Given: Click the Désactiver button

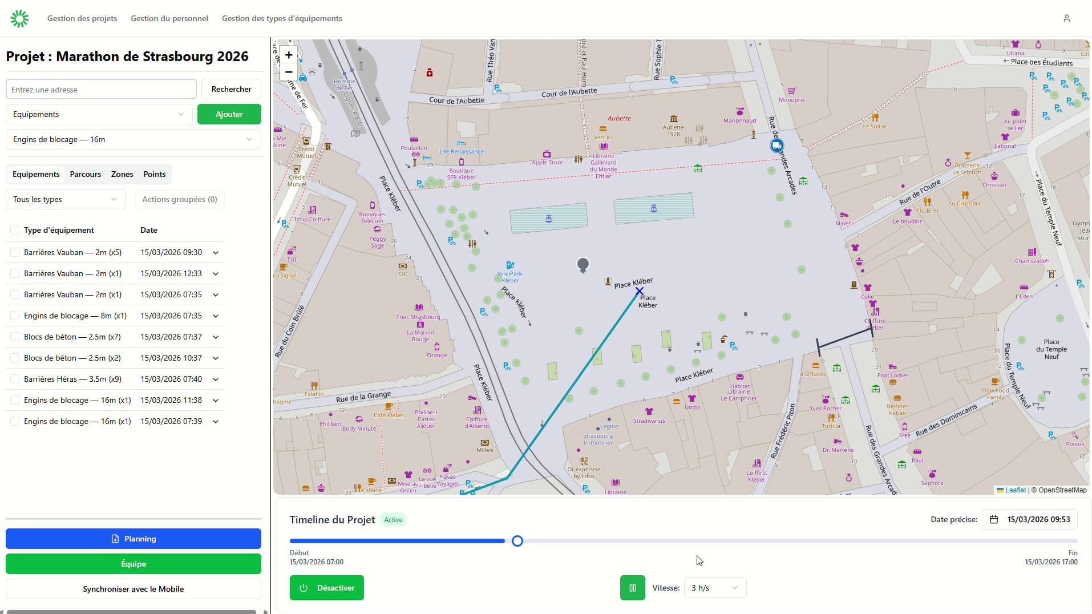Looking at the screenshot, I should point(326,588).
